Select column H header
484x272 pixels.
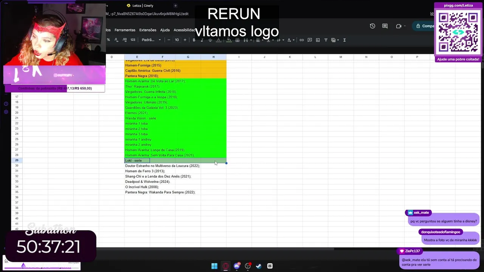[213, 57]
